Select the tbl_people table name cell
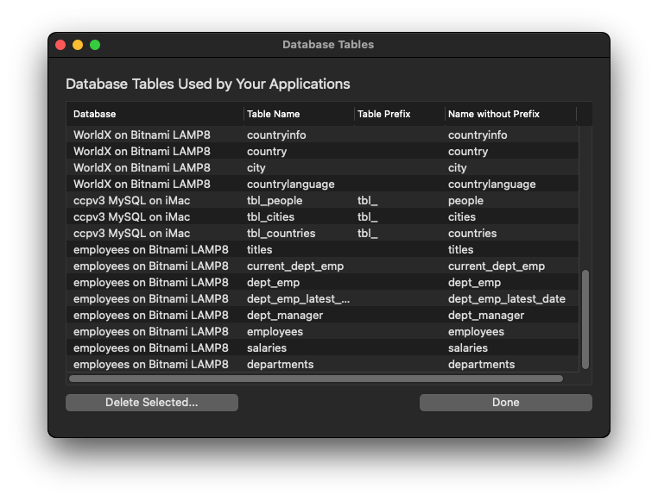658x501 pixels. 275,200
